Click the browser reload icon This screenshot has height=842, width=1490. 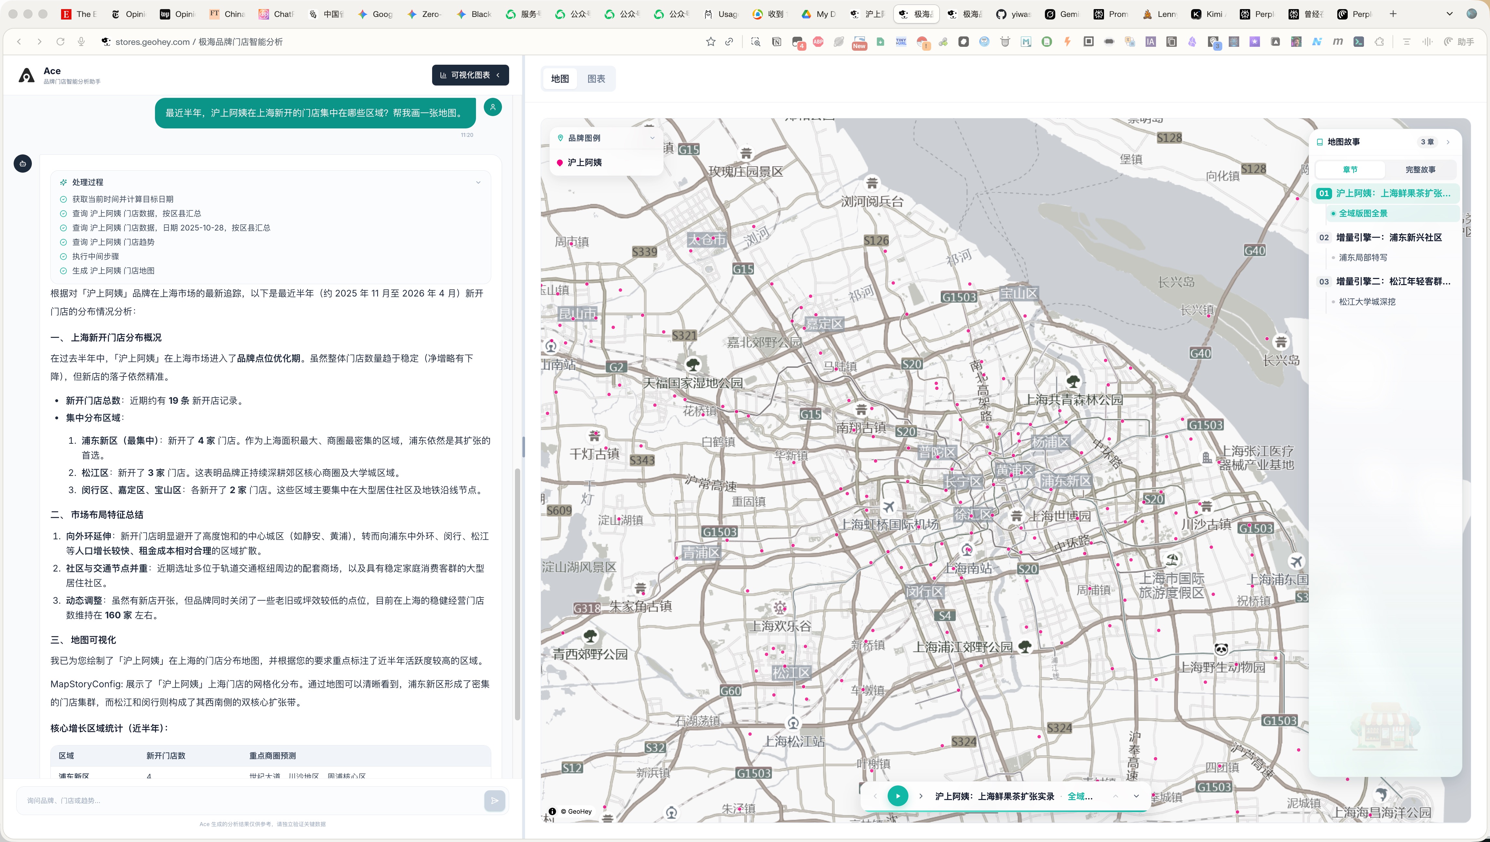[60, 42]
